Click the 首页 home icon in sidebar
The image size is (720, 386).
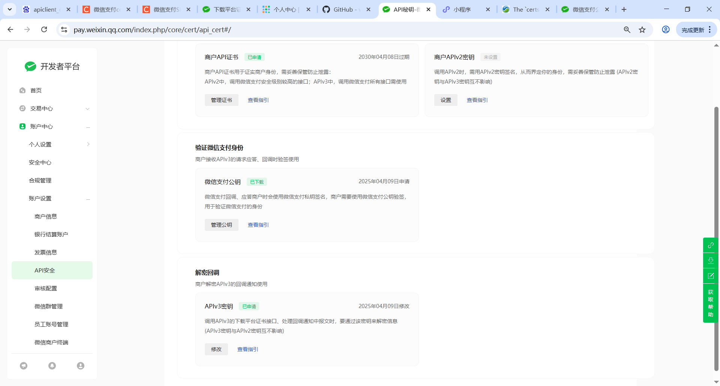22,90
